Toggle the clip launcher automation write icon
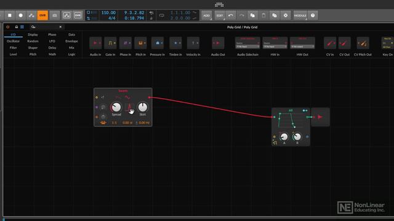The height and width of the screenshot is (221, 394). [x=66, y=15]
